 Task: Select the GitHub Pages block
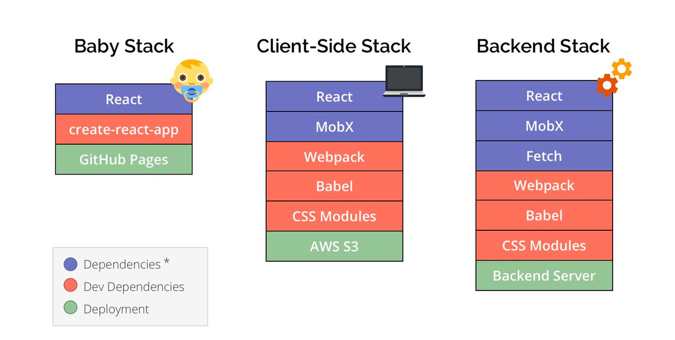pos(124,159)
